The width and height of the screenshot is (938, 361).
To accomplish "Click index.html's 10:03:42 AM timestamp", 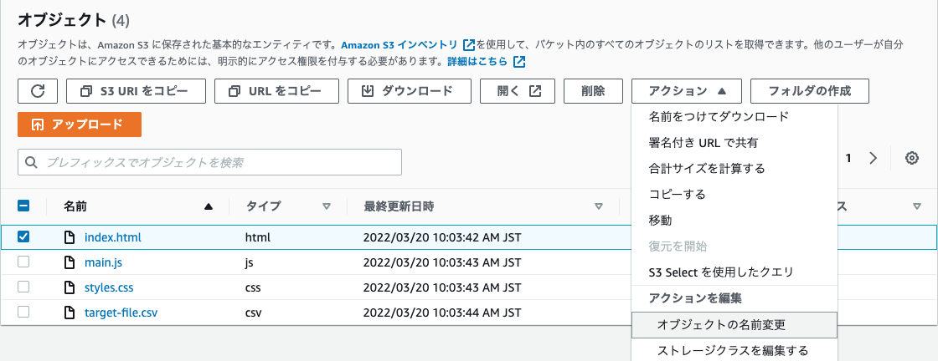I will 441,237.
